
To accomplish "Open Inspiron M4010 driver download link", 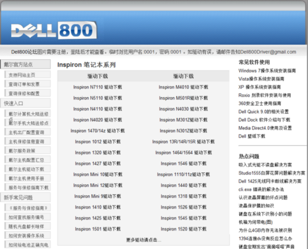I will tap(184, 87).
